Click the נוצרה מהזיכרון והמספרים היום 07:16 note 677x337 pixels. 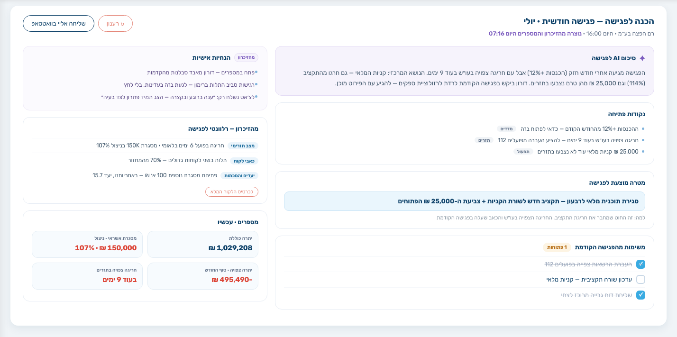[535, 34]
